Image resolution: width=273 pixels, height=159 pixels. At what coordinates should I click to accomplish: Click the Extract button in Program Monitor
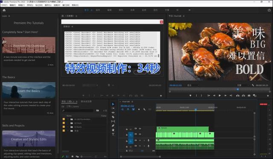(244, 95)
